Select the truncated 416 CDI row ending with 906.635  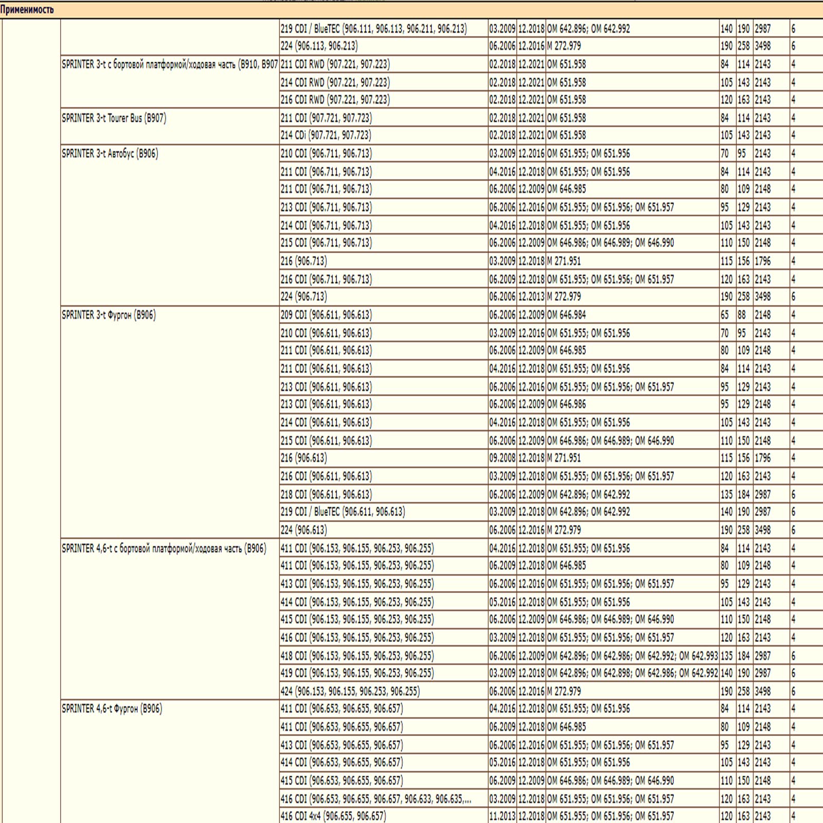point(375,799)
